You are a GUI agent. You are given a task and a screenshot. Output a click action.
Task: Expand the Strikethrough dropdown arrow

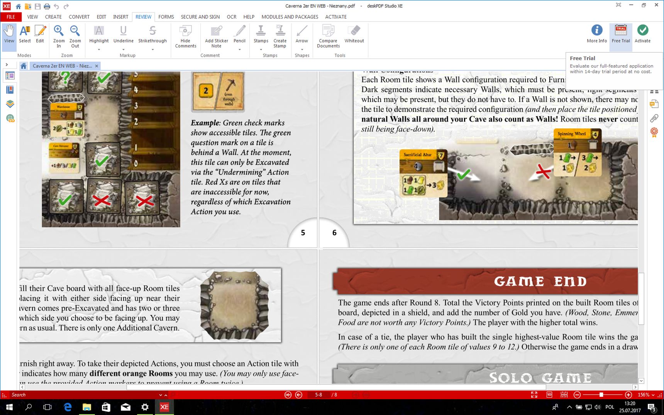(x=152, y=49)
